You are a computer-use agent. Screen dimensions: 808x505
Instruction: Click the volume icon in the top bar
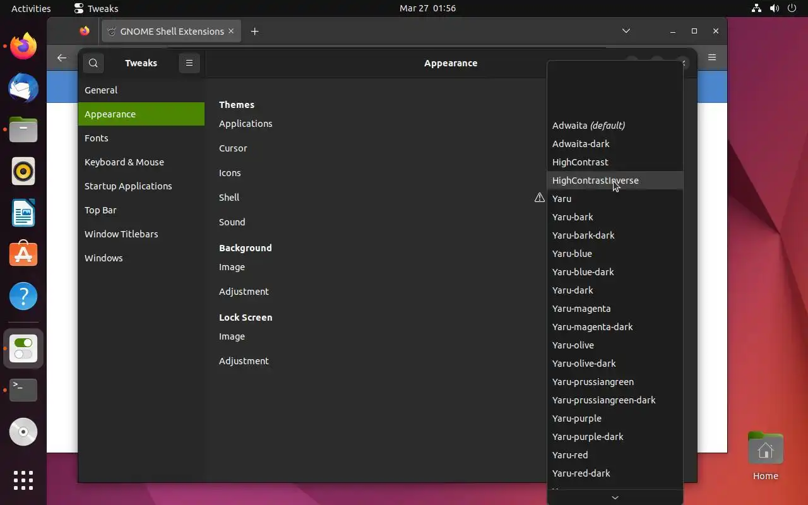point(774,8)
